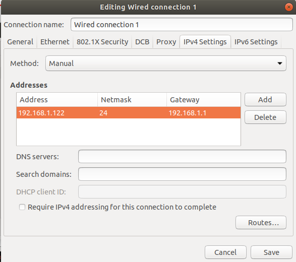The image size is (296, 262).
Task: Focus the DNS servers input field
Action: tap(182, 157)
